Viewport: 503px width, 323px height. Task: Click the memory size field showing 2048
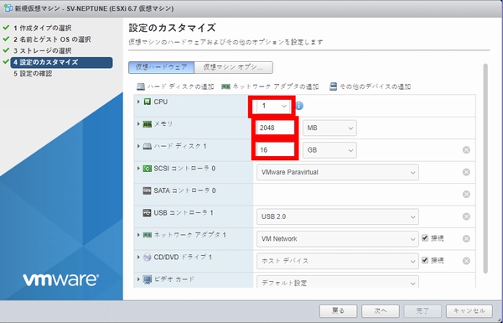(x=275, y=128)
